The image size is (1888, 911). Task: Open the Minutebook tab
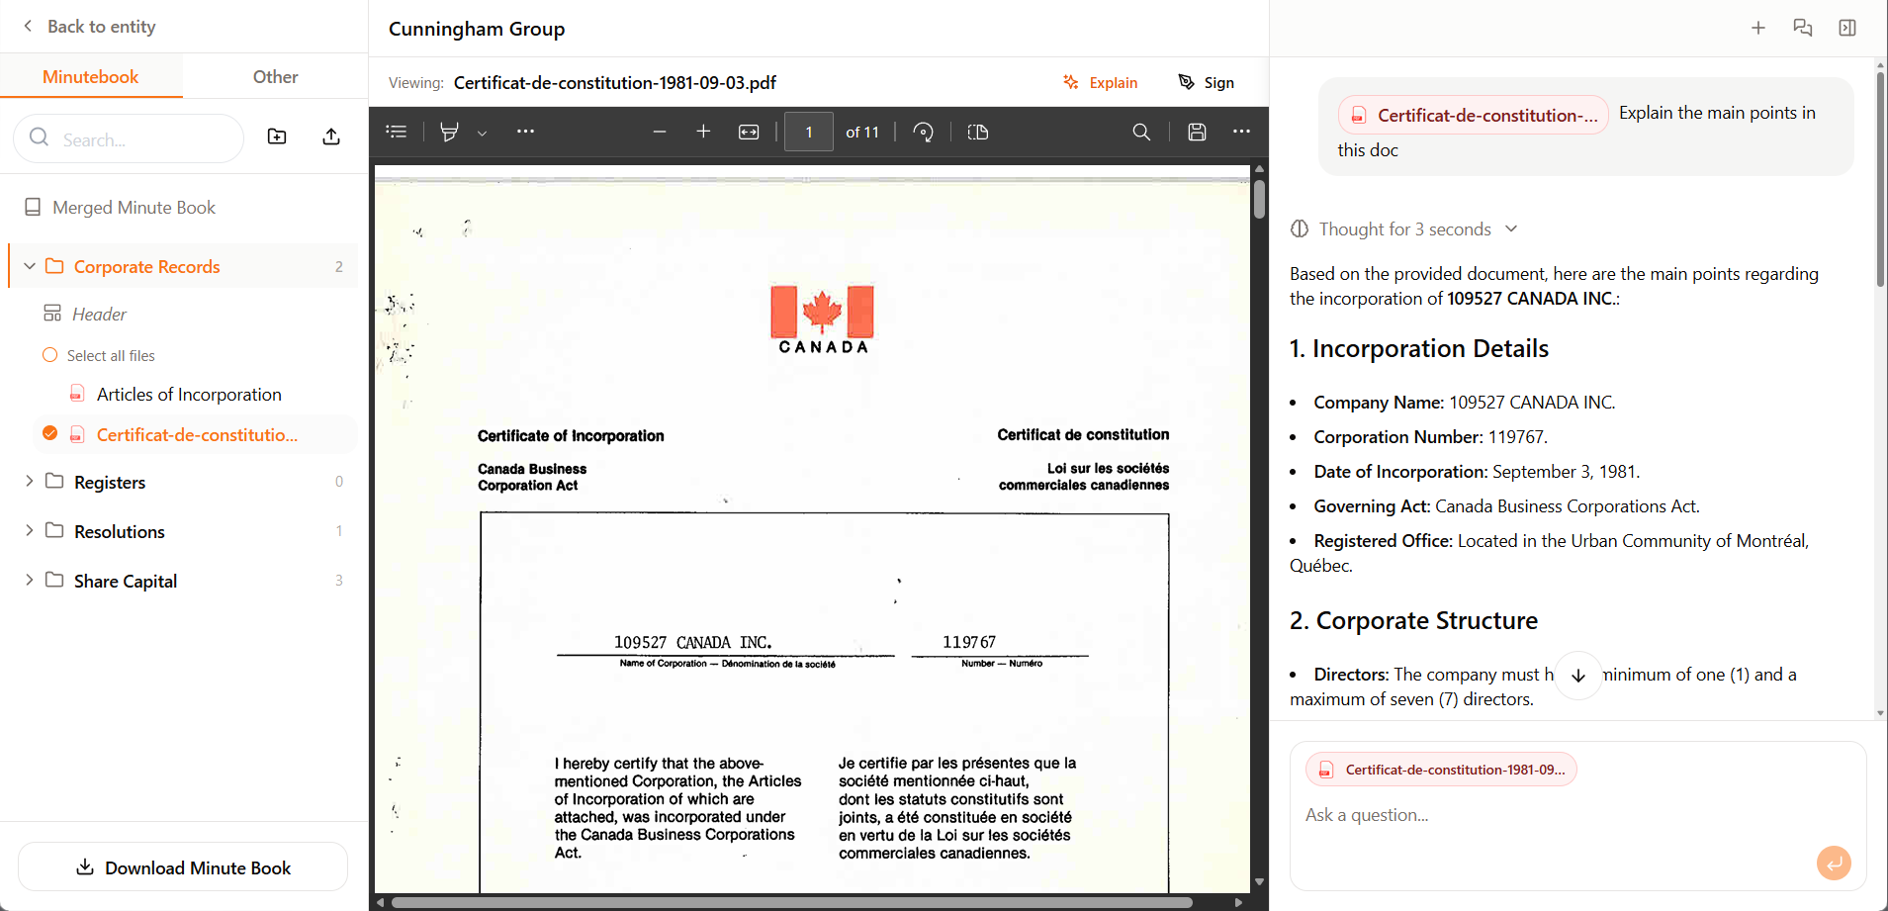[91, 77]
